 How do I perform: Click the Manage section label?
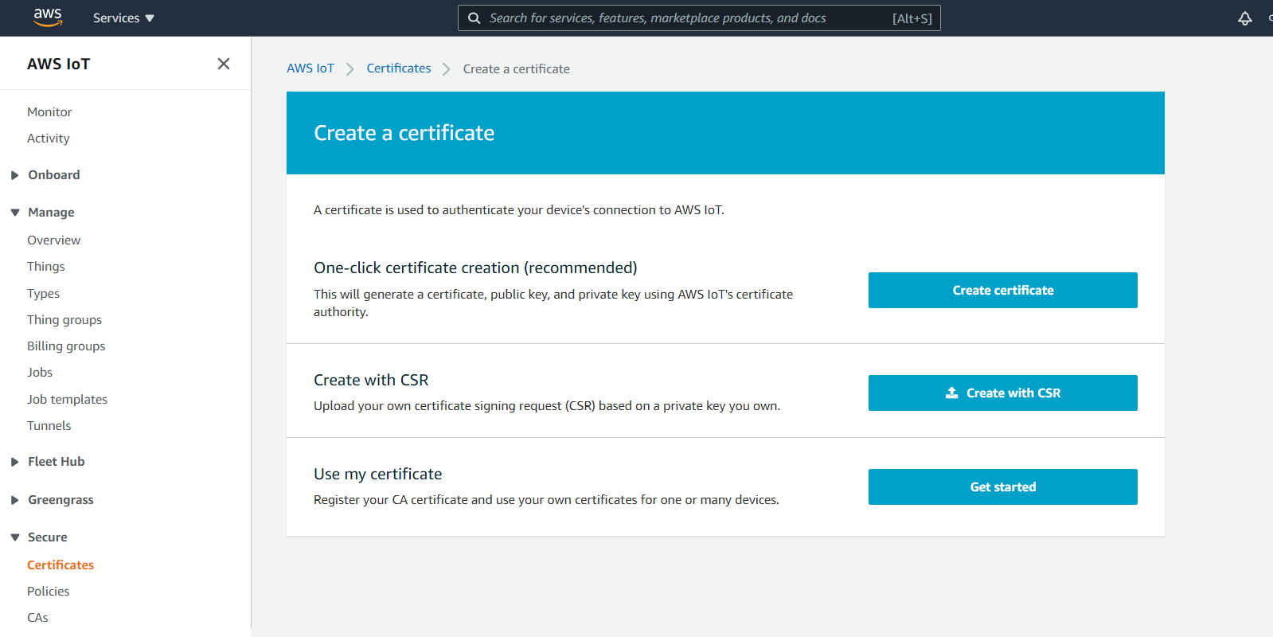tap(51, 213)
